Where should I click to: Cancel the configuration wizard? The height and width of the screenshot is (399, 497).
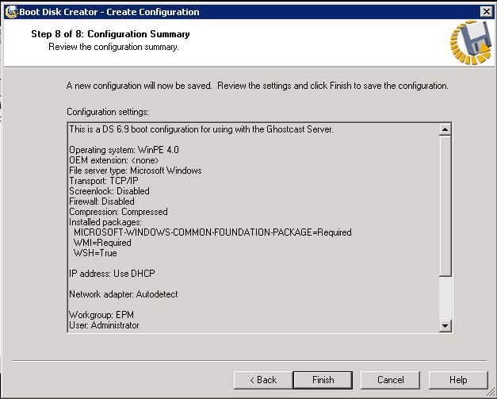(x=390, y=380)
